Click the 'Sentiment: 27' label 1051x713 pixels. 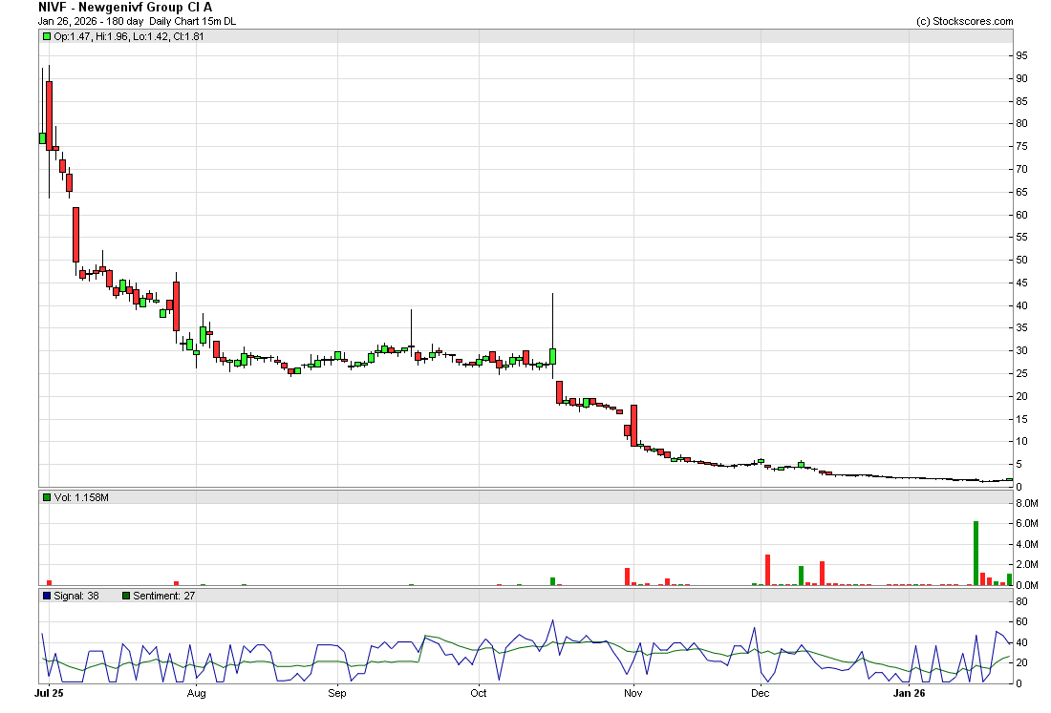click(x=163, y=596)
